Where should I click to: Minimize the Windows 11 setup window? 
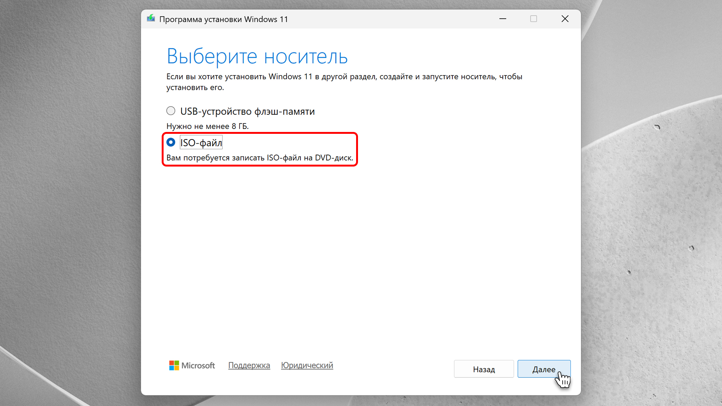[503, 19]
